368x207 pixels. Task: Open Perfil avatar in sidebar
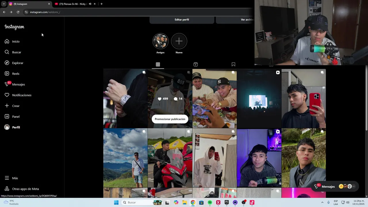click(7, 127)
